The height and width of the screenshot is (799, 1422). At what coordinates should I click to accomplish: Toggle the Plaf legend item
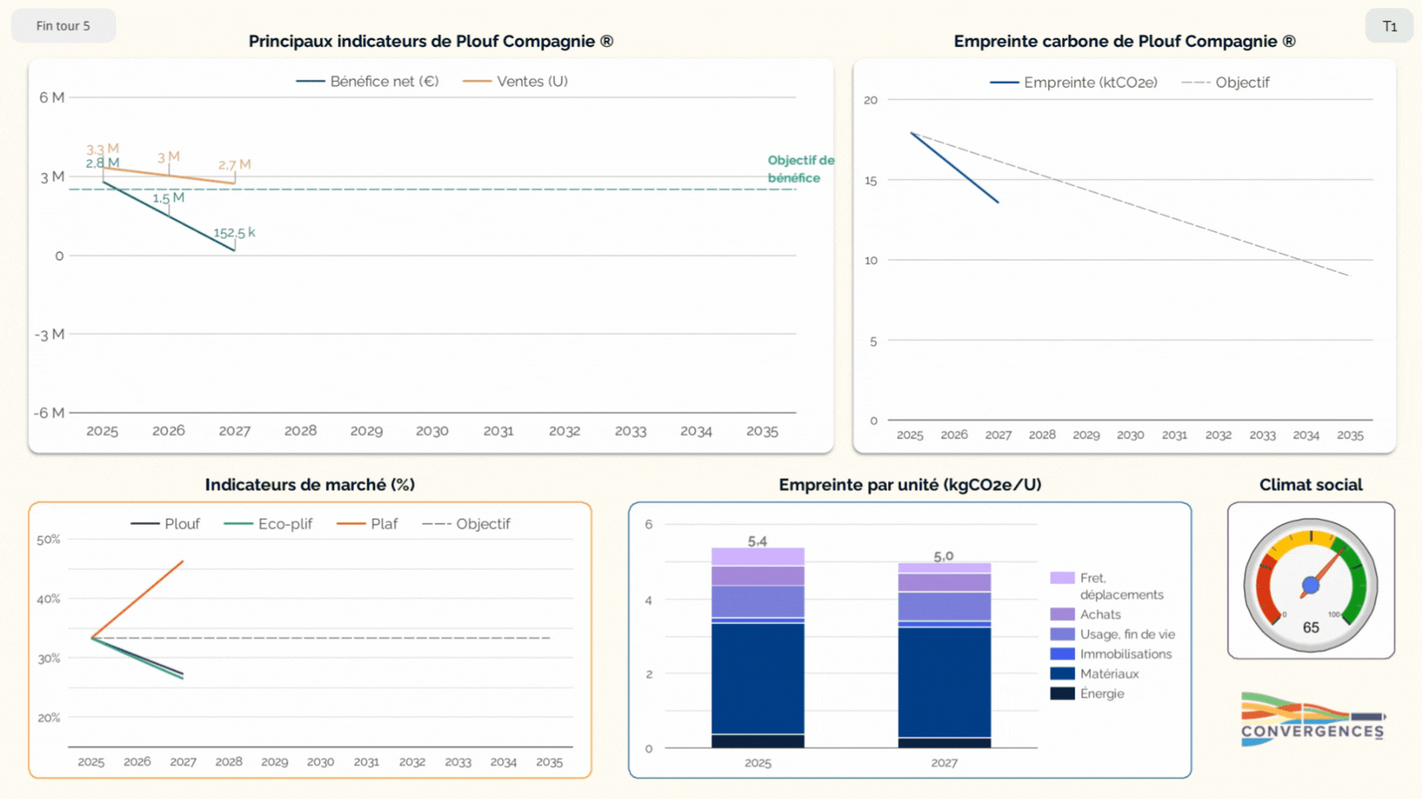click(367, 524)
